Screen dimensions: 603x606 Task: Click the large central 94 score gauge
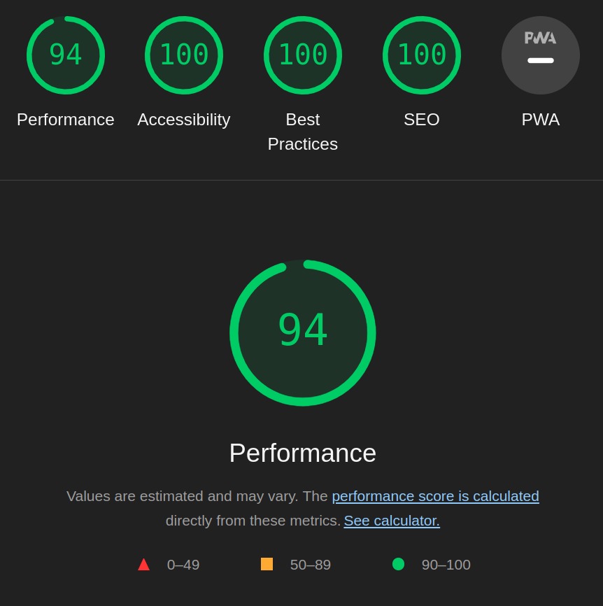(303, 333)
